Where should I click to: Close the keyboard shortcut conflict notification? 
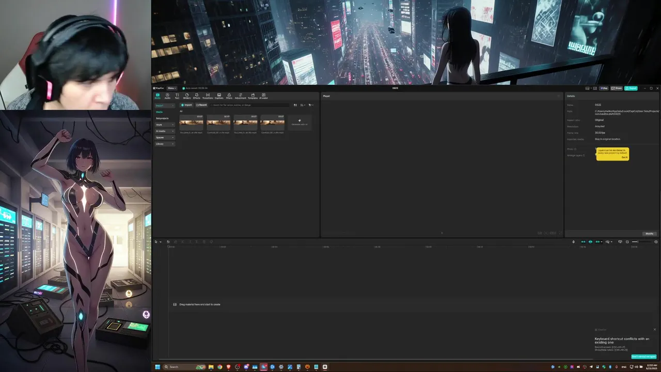coord(655,330)
